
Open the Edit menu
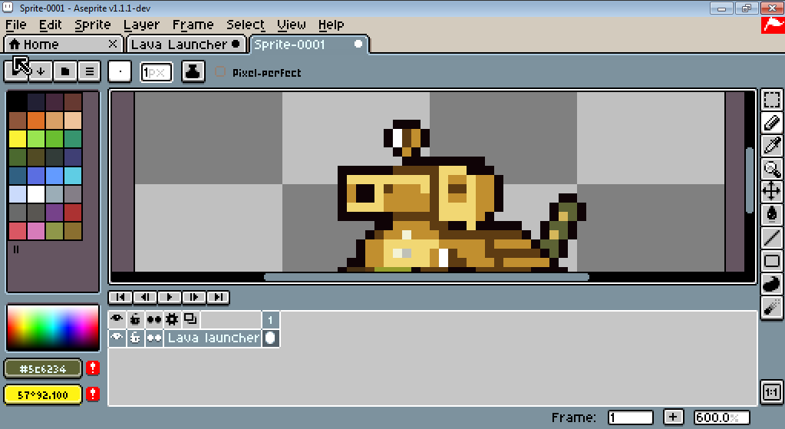50,25
